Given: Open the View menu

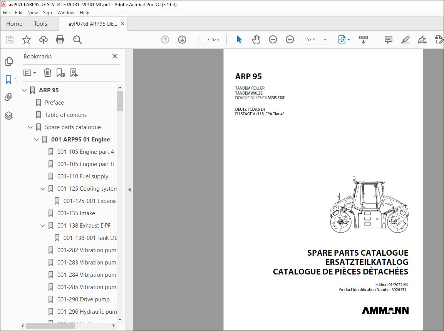Looking at the screenshot, I should tap(33, 12).
